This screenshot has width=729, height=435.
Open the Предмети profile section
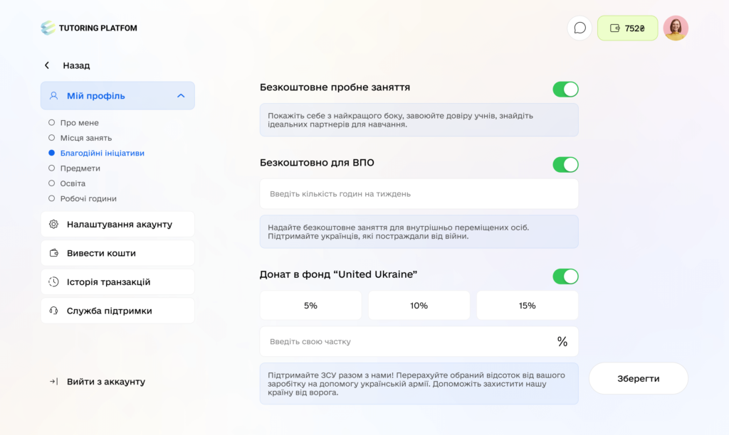pyautogui.click(x=80, y=168)
